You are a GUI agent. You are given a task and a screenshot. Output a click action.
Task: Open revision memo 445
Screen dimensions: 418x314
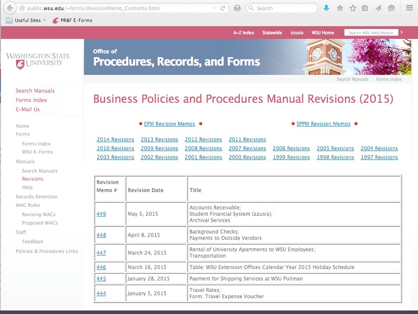tap(101, 279)
